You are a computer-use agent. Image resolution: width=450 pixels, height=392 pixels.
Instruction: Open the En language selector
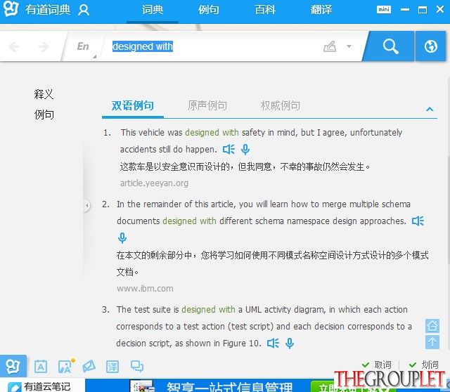pos(83,46)
